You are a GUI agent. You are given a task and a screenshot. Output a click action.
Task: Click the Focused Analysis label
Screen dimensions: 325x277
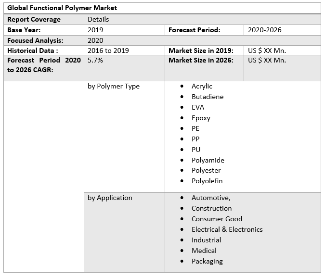pyautogui.click(x=35, y=40)
